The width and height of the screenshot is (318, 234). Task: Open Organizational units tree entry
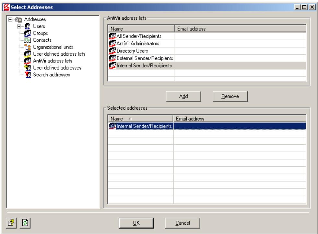click(53, 47)
